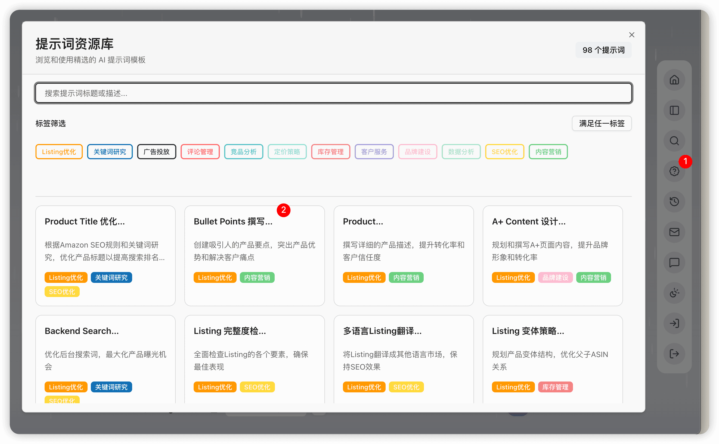Open the help badge question icon
719x444 pixels.
[x=674, y=171]
